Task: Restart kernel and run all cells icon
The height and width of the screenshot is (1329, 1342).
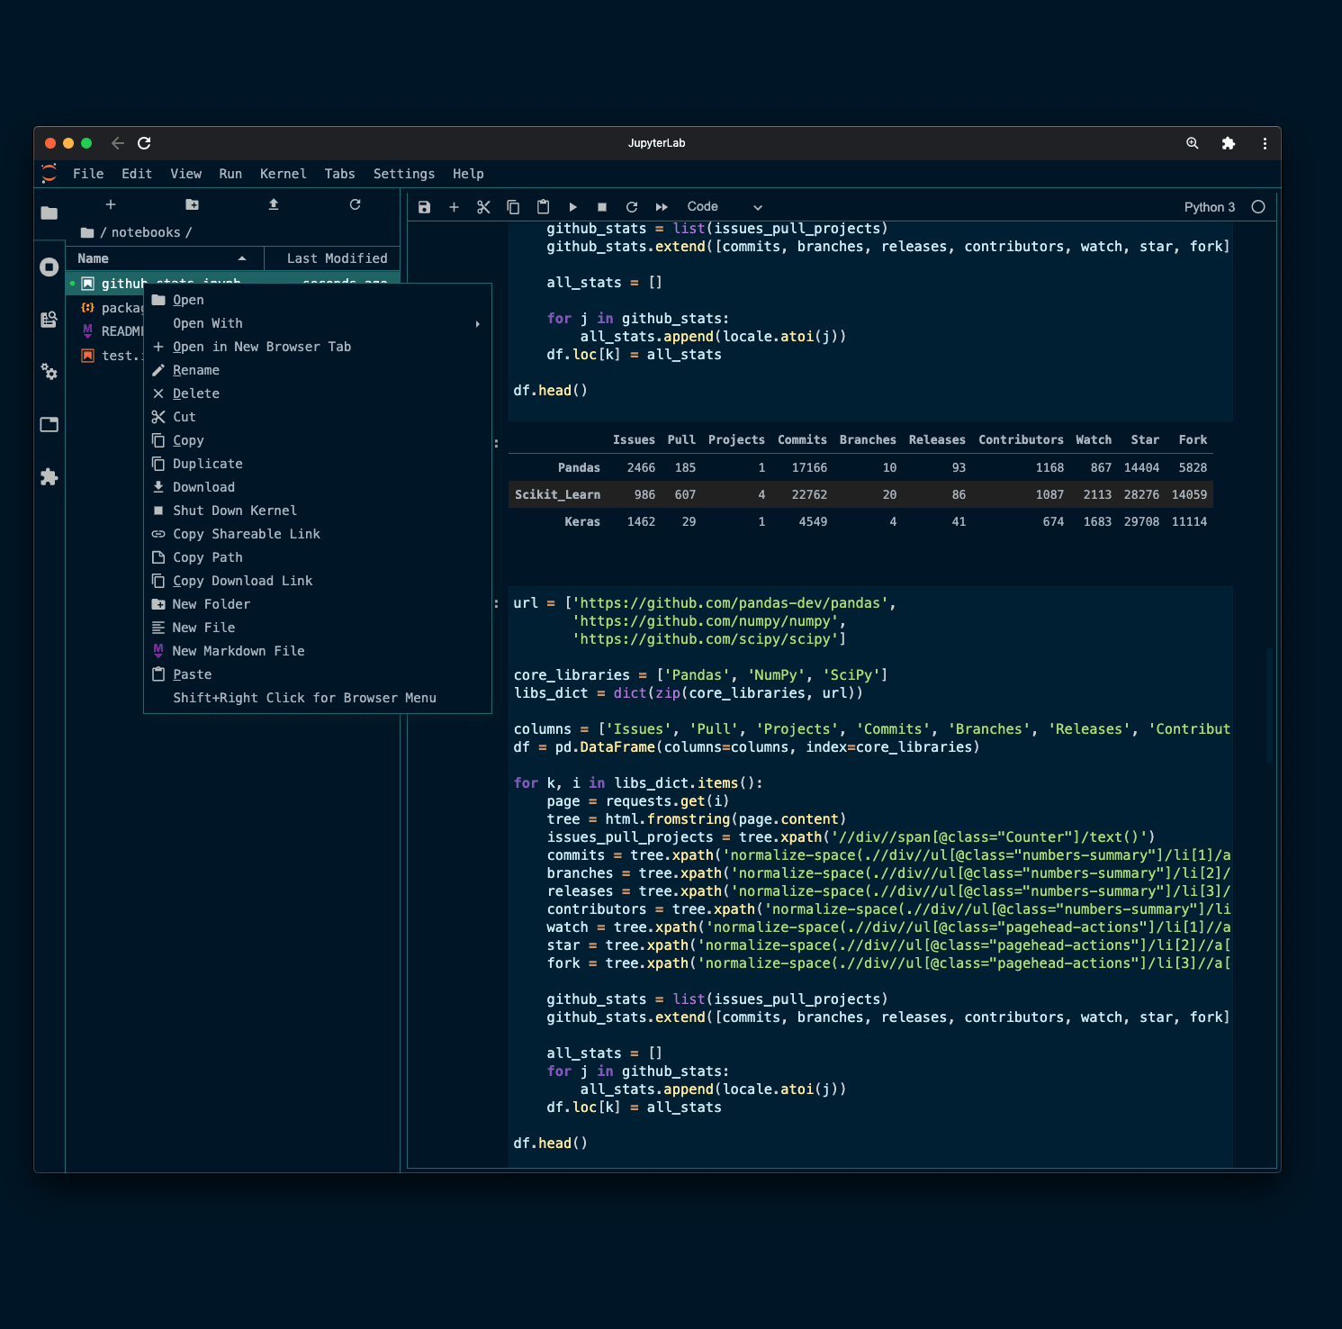Action: tap(662, 206)
